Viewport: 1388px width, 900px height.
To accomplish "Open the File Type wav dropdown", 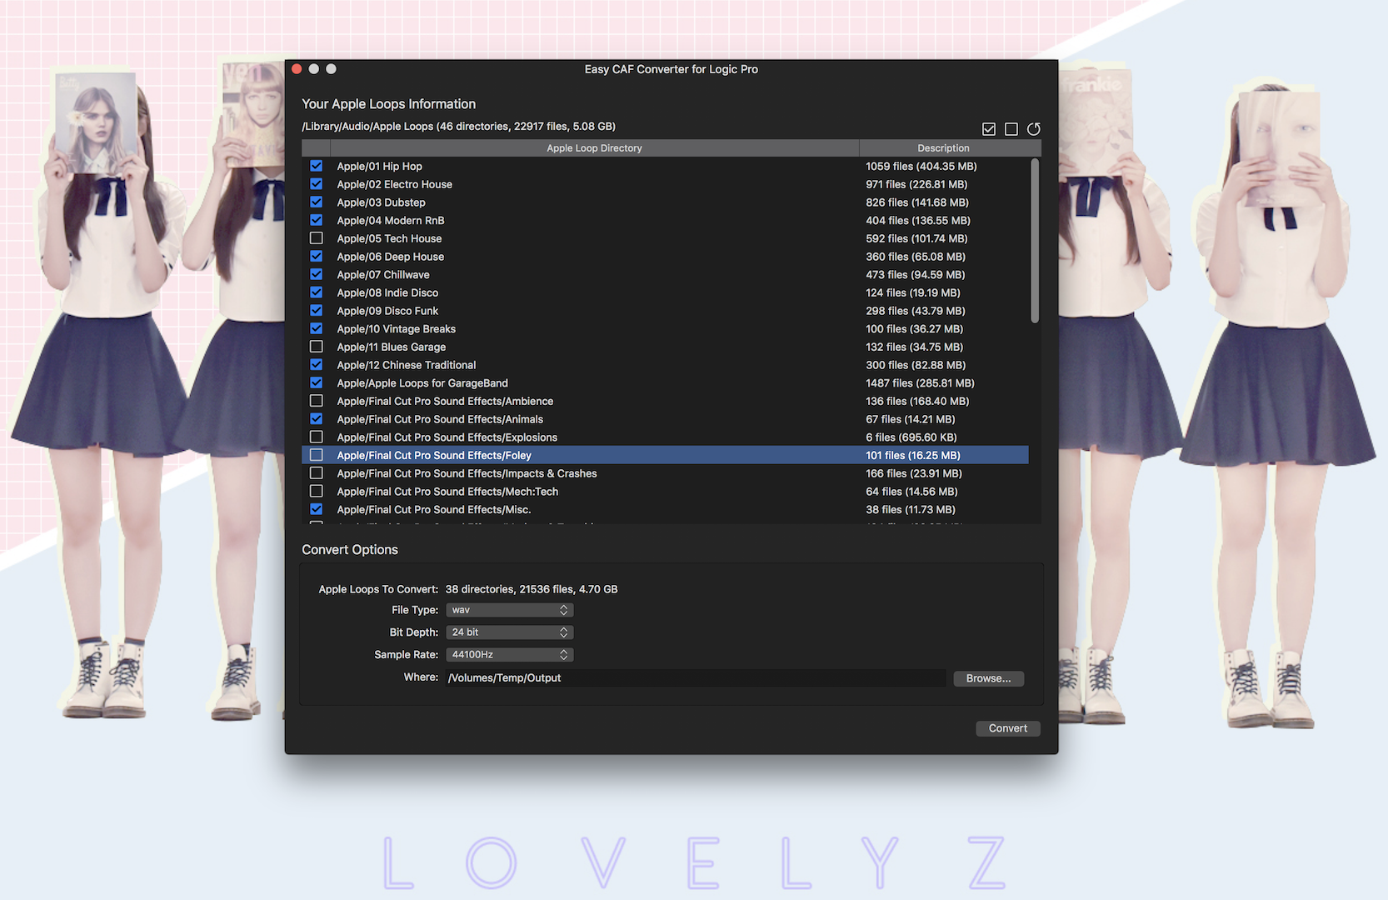I will click(509, 610).
